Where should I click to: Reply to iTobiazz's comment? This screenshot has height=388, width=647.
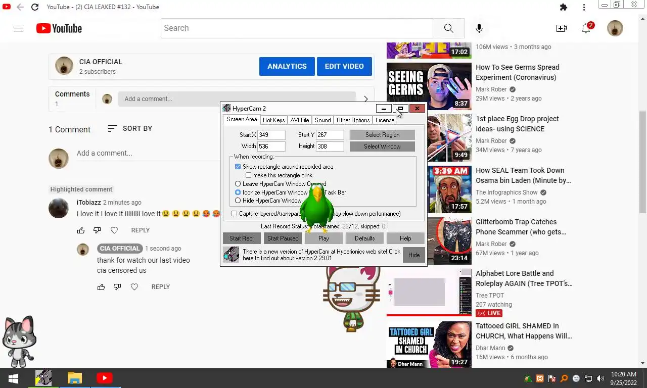(x=141, y=230)
